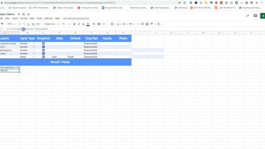
Task: Open the Google Chrome De... bookmark
Action: (113, 8)
